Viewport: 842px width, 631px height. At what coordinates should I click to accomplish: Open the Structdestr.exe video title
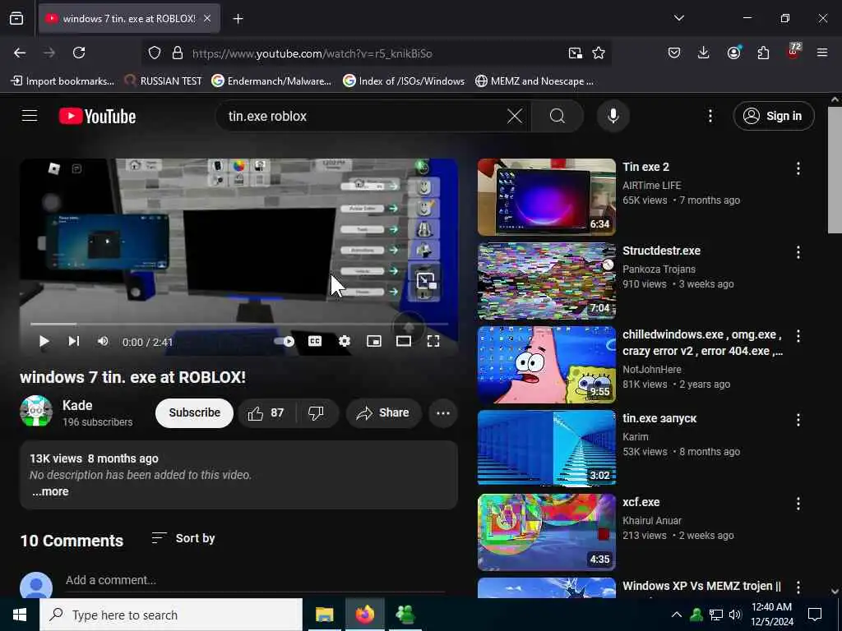click(x=661, y=251)
